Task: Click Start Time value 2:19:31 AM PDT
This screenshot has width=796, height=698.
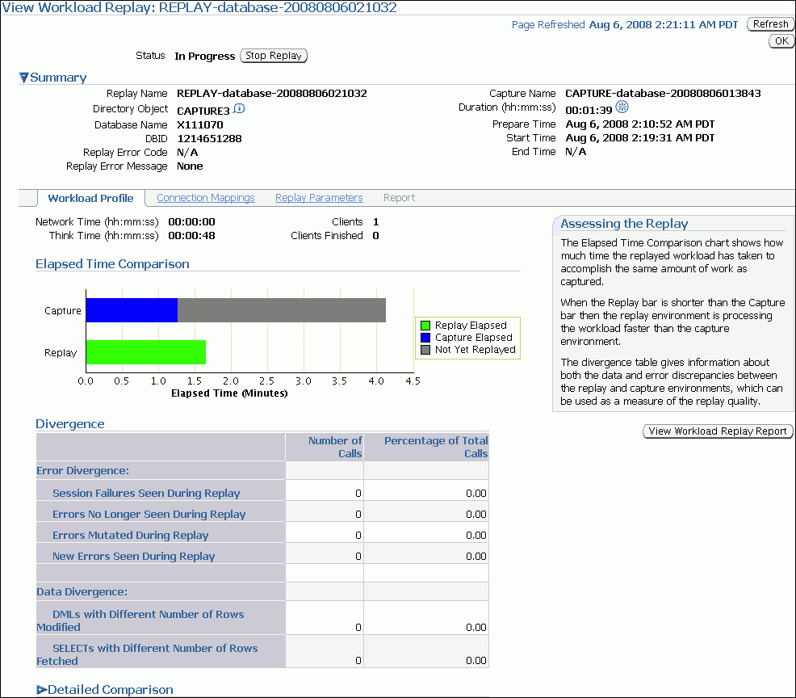Action: tap(639, 138)
